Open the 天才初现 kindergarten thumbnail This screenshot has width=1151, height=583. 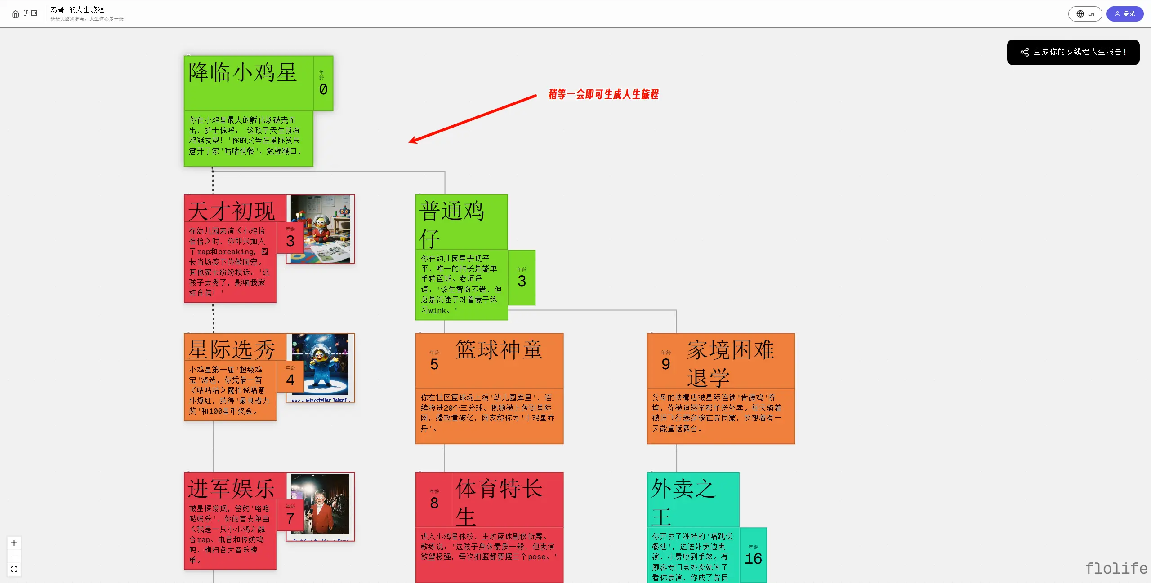320,229
